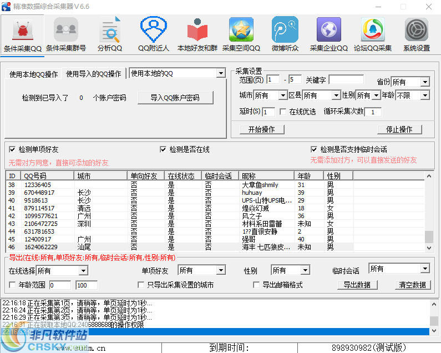Open the QQ附近人 tool
Screen dimensions: 441x353
154,34
